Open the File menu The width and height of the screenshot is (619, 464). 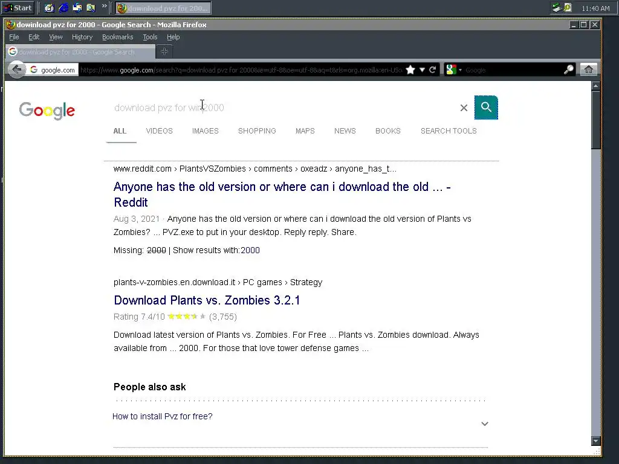coord(14,37)
